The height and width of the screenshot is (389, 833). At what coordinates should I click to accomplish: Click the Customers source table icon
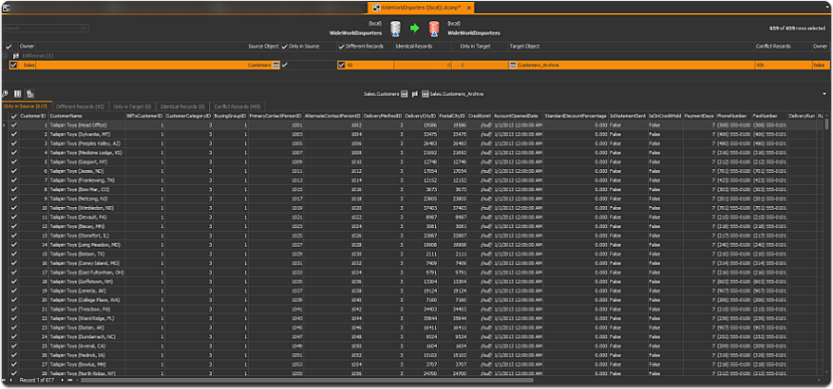click(x=276, y=65)
